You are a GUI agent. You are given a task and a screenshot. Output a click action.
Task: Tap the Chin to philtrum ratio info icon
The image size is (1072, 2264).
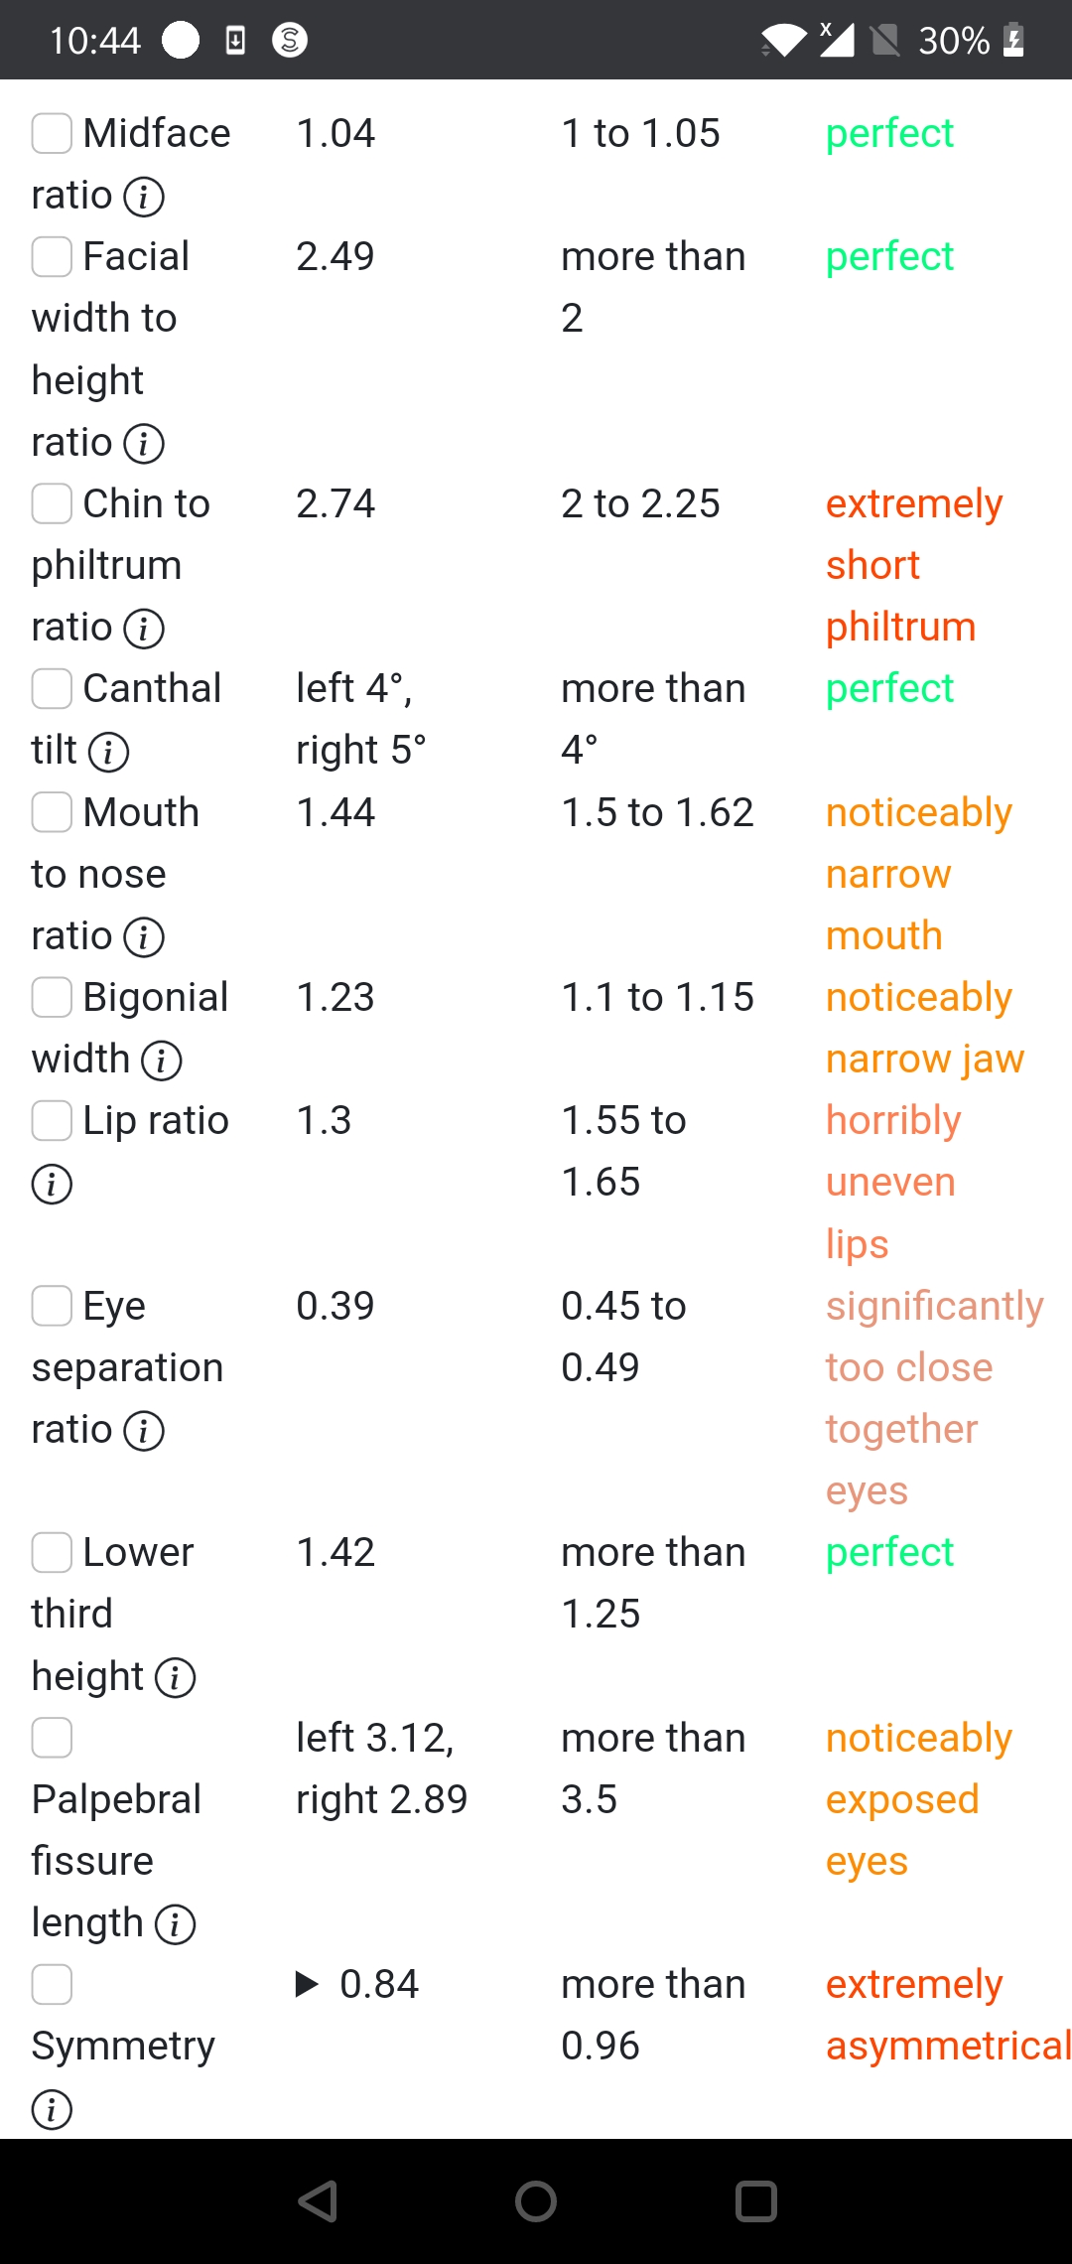coord(144,629)
